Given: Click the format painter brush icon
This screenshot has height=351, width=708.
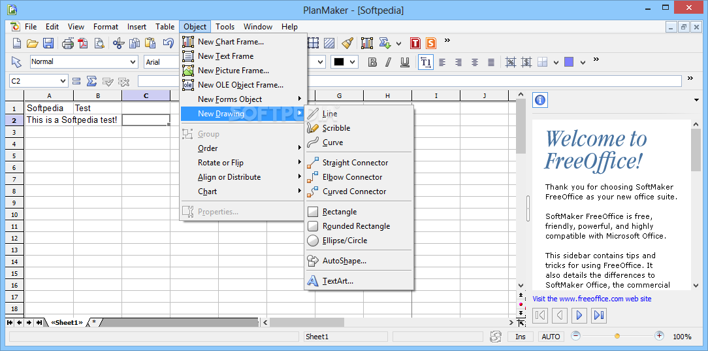Looking at the screenshot, I should tap(347, 43).
